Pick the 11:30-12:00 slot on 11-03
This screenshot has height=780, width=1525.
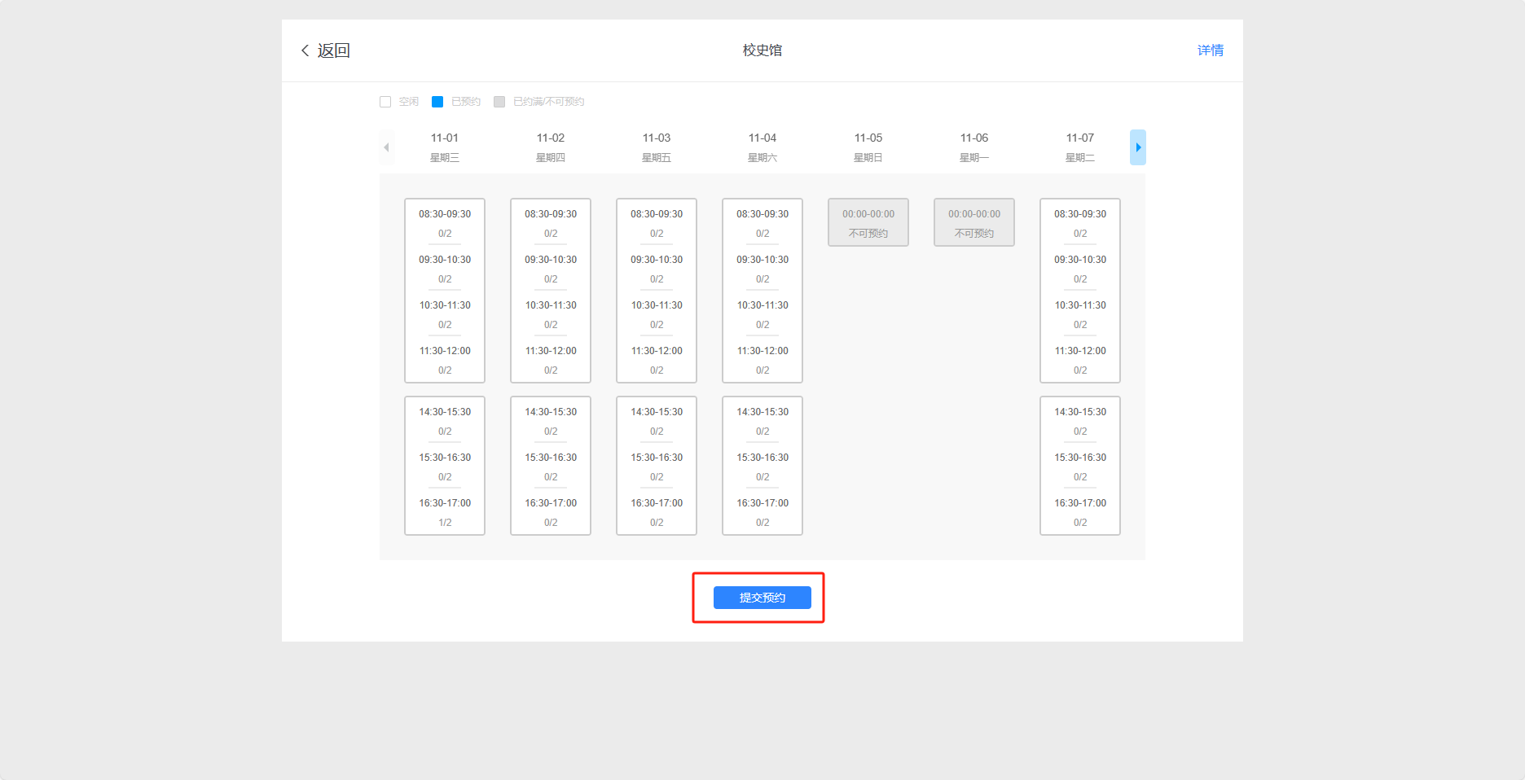click(657, 360)
